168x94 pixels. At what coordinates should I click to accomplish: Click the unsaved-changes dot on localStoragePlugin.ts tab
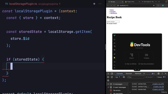click(94, 4)
